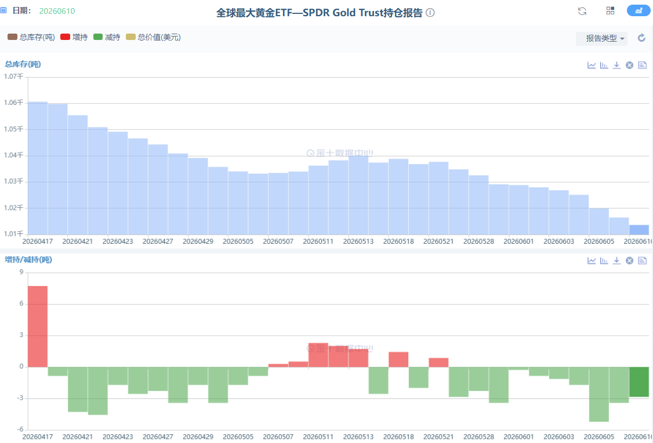
Task: Download the 总库存 chart image
Action: click(x=617, y=65)
